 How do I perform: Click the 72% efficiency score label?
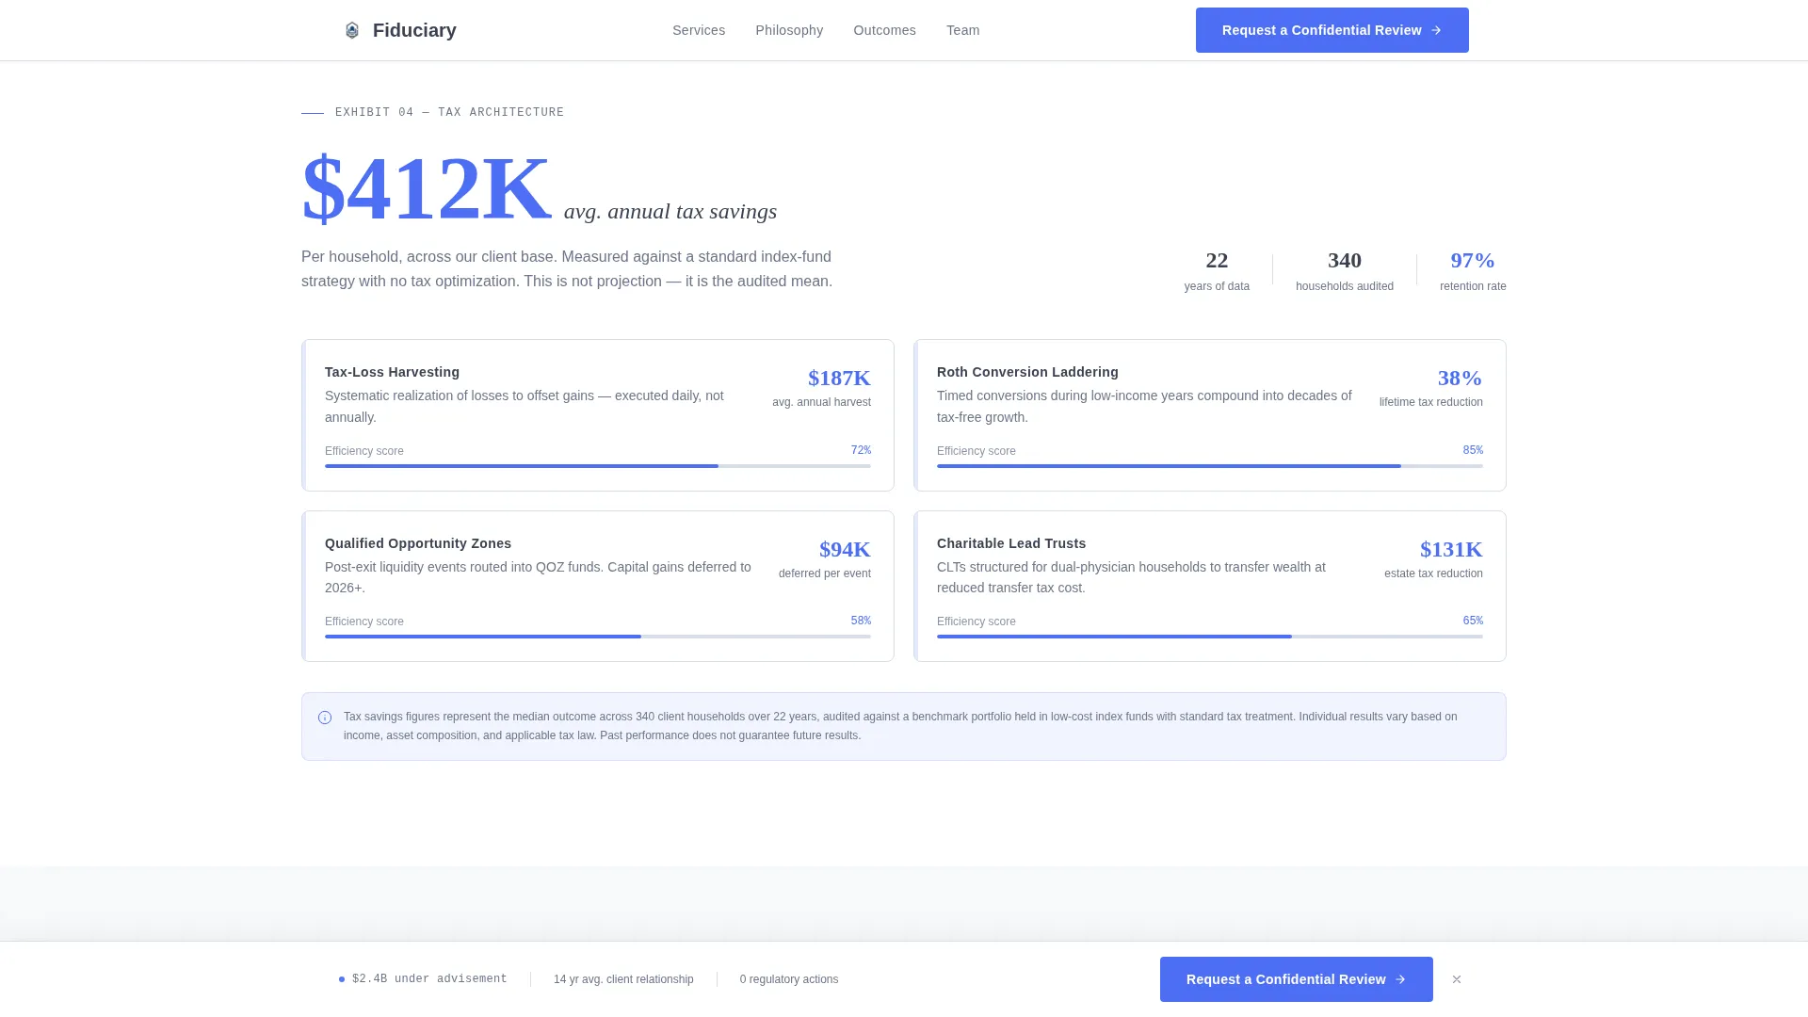point(861,450)
